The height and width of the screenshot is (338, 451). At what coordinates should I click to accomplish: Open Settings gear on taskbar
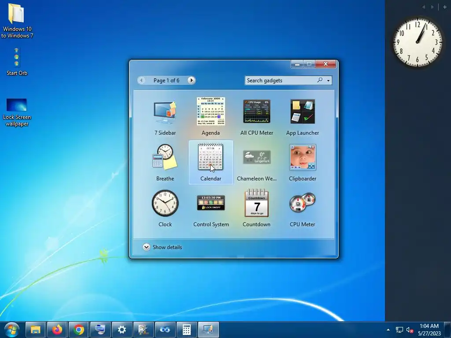pyautogui.click(x=122, y=329)
